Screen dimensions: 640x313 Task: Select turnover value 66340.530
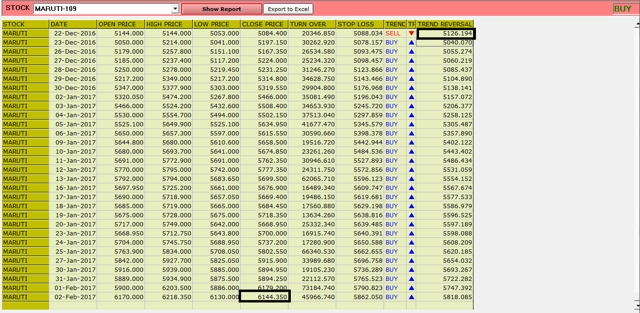[312, 252]
